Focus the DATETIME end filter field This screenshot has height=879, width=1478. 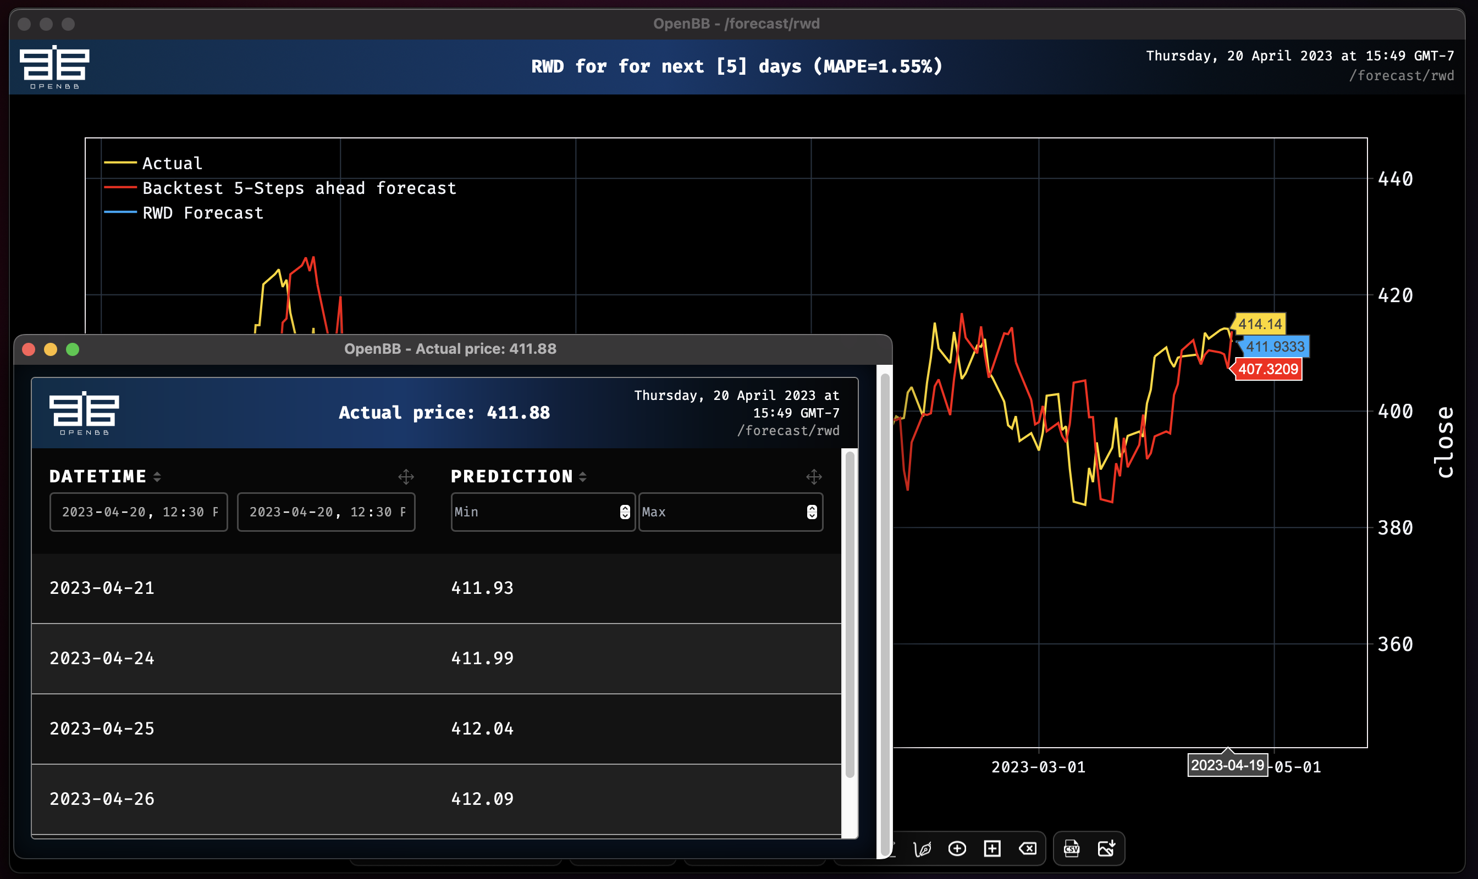tap(326, 513)
